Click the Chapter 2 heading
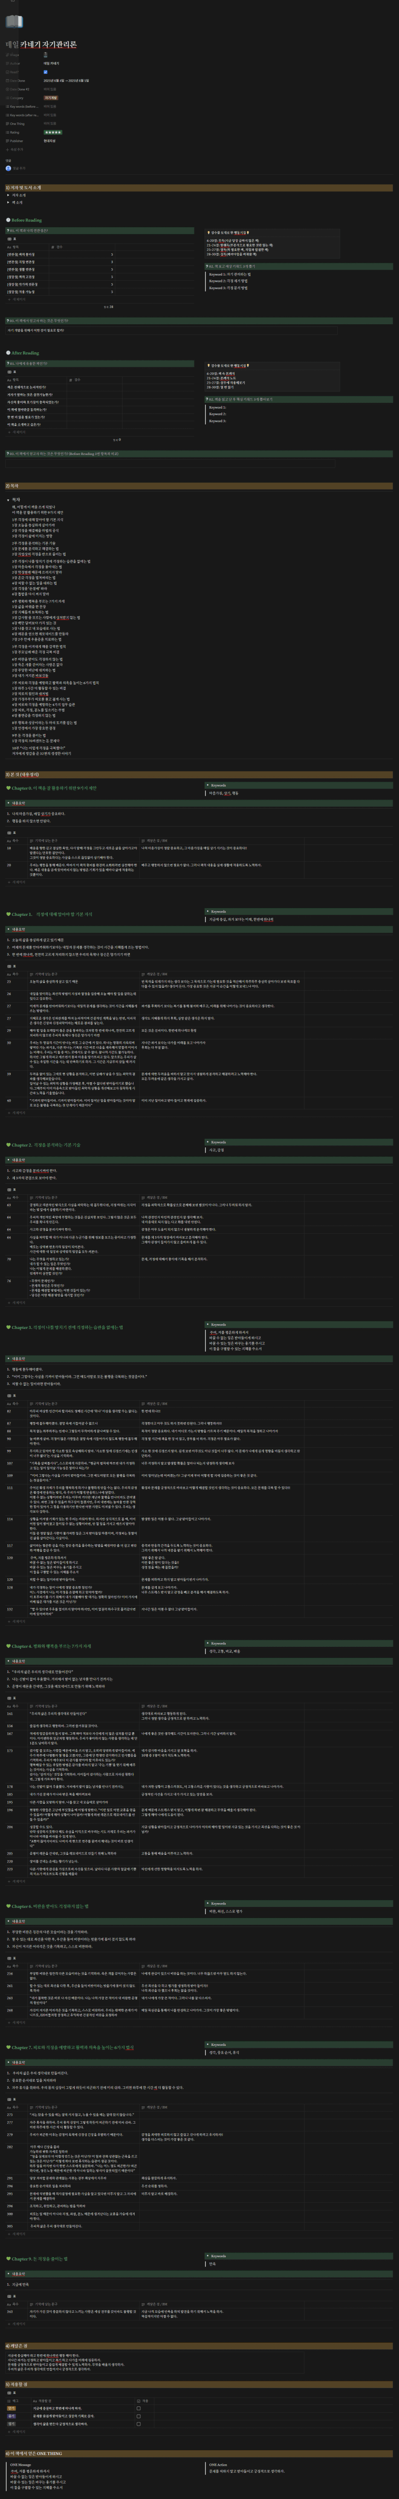The image size is (399, 2499). (45, 1145)
